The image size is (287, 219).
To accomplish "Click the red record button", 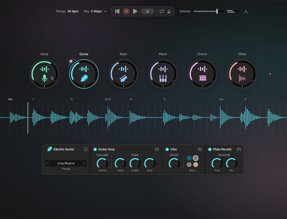I will [126, 11].
